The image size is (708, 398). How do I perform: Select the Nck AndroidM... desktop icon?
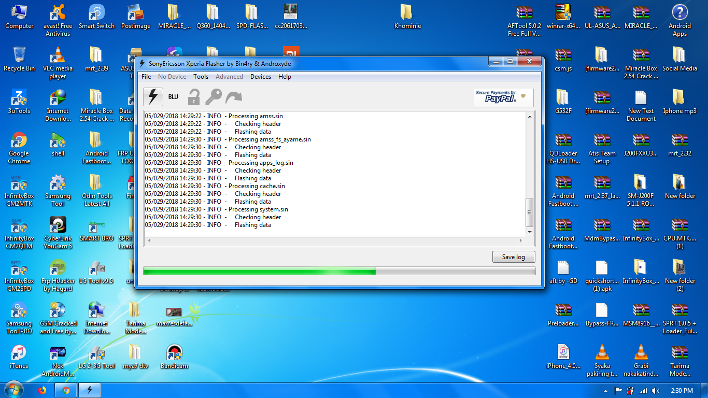[58, 360]
